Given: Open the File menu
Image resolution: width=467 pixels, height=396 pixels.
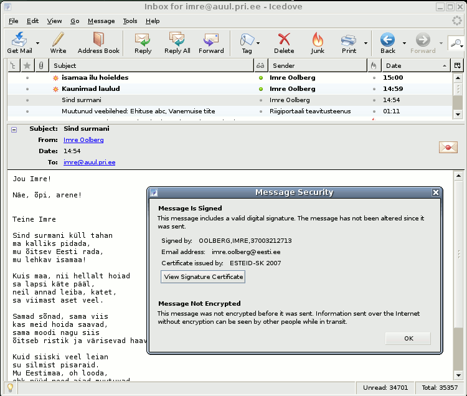Looking at the screenshot, I should (x=14, y=21).
